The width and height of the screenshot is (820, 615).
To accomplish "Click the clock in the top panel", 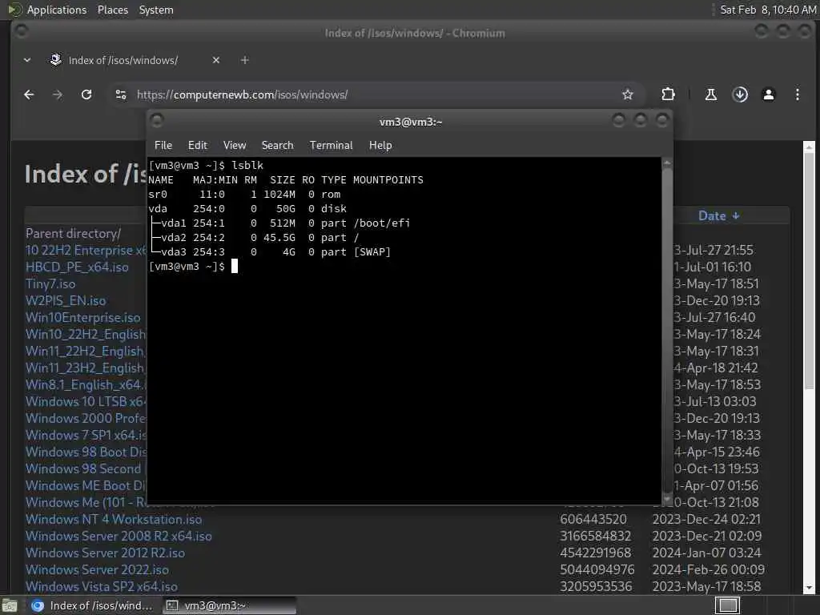I will [x=768, y=10].
